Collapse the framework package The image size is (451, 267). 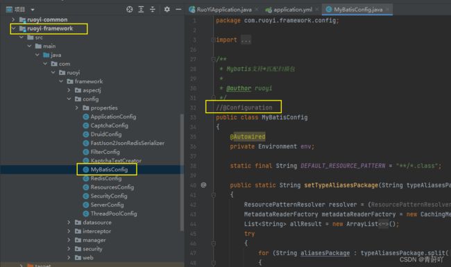pyautogui.click(x=61, y=81)
